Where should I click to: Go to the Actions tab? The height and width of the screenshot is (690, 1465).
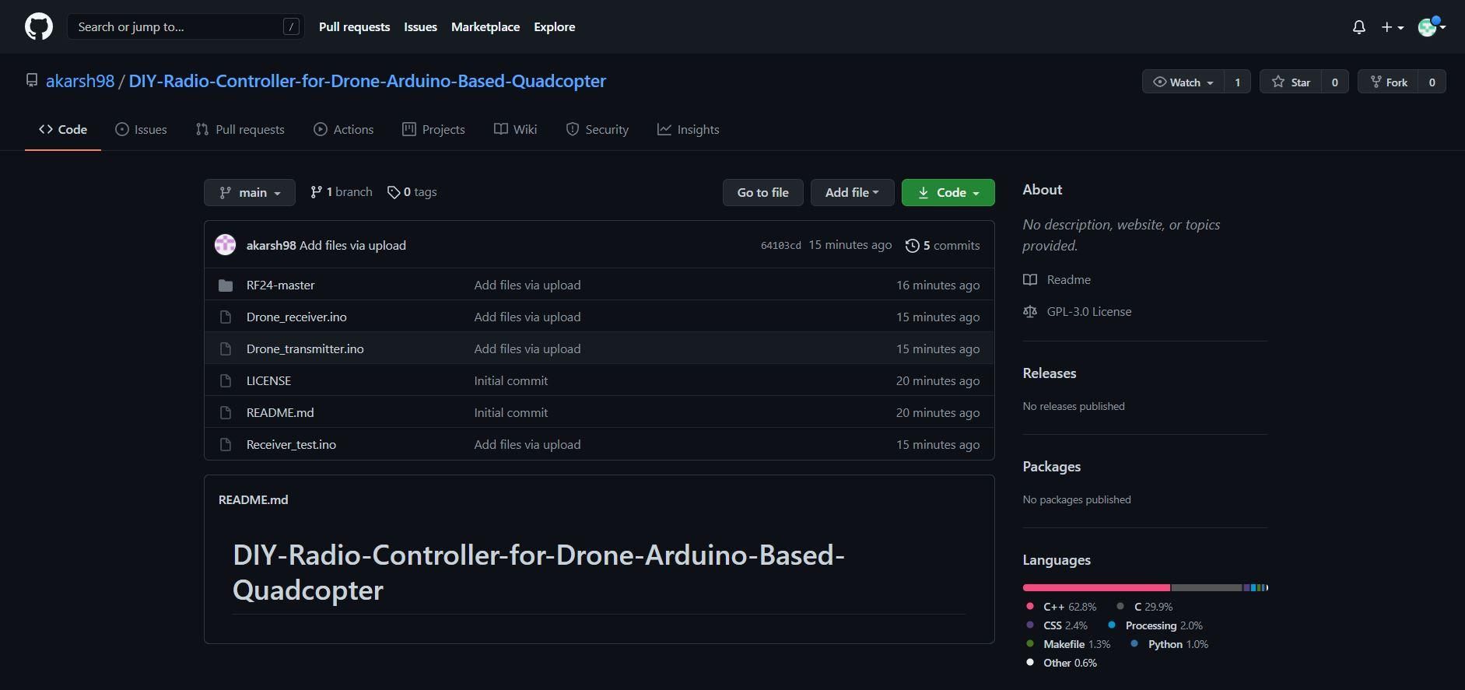(x=344, y=130)
